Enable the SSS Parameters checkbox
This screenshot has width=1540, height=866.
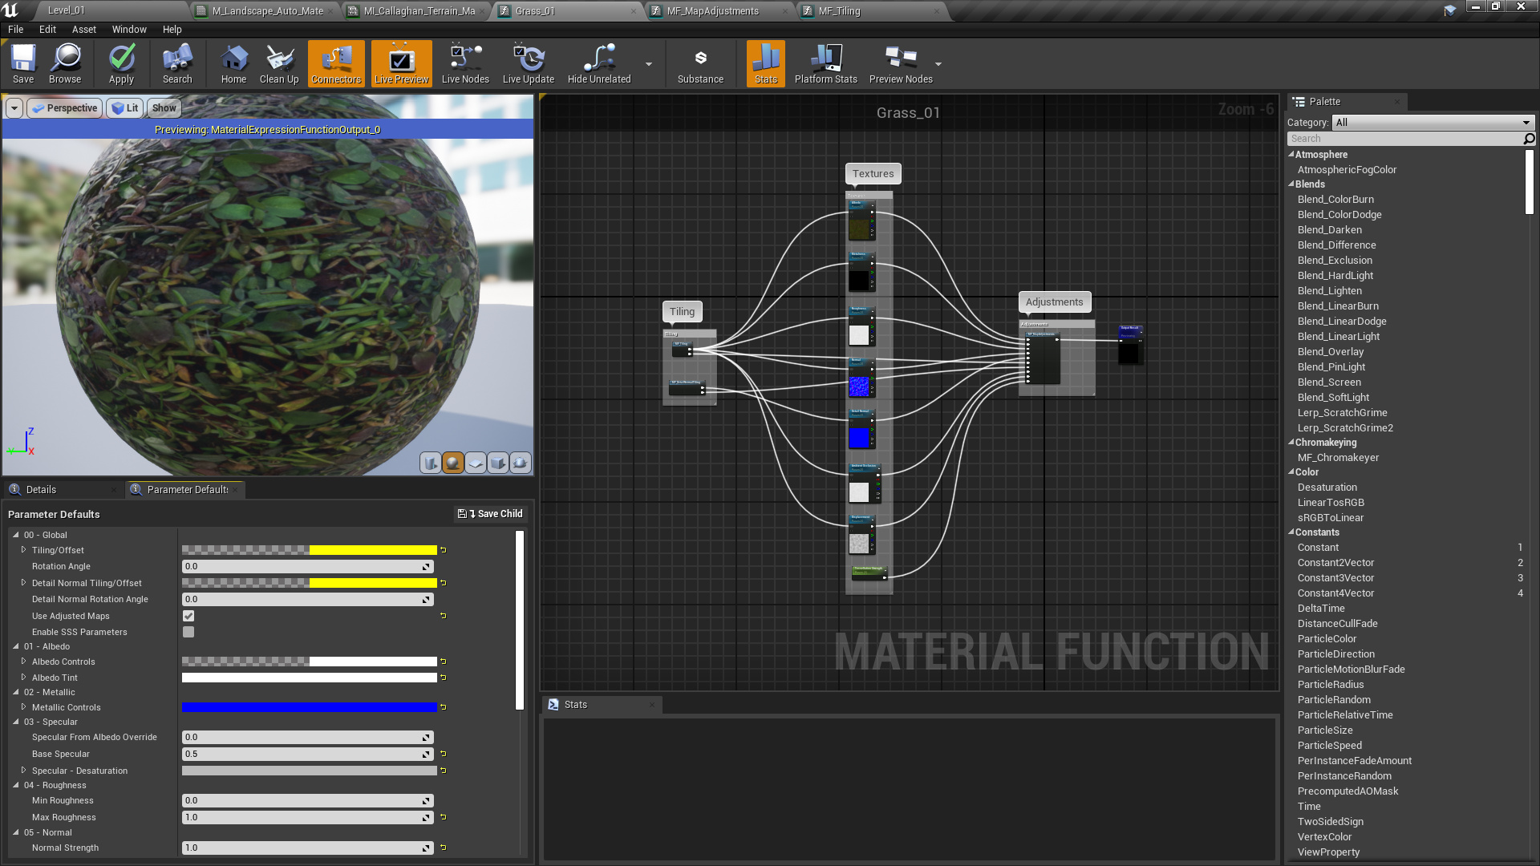click(188, 632)
